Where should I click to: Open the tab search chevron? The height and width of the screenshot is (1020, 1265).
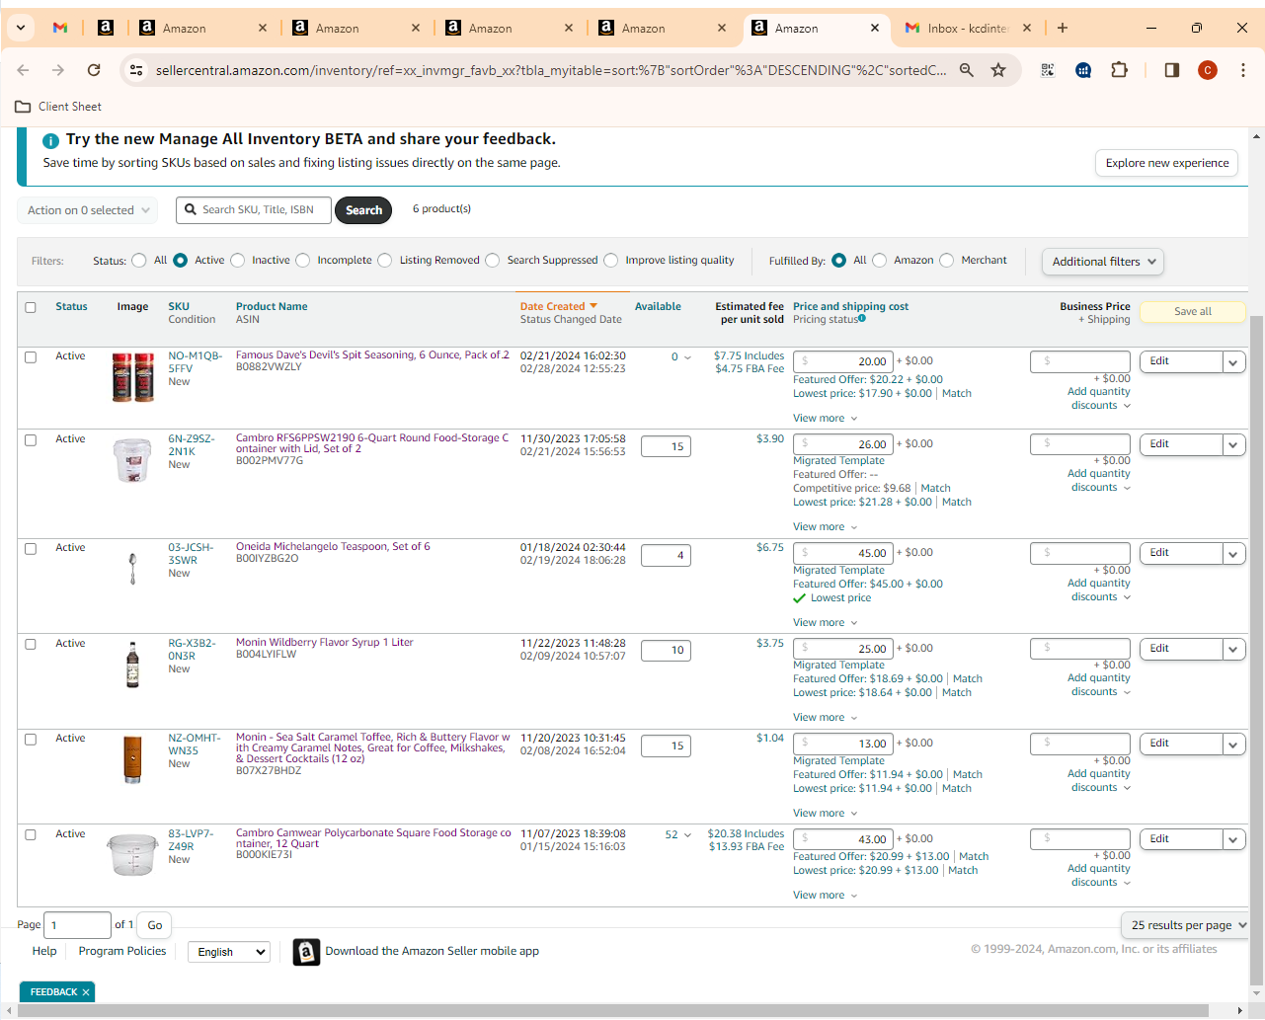click(21, 28)
